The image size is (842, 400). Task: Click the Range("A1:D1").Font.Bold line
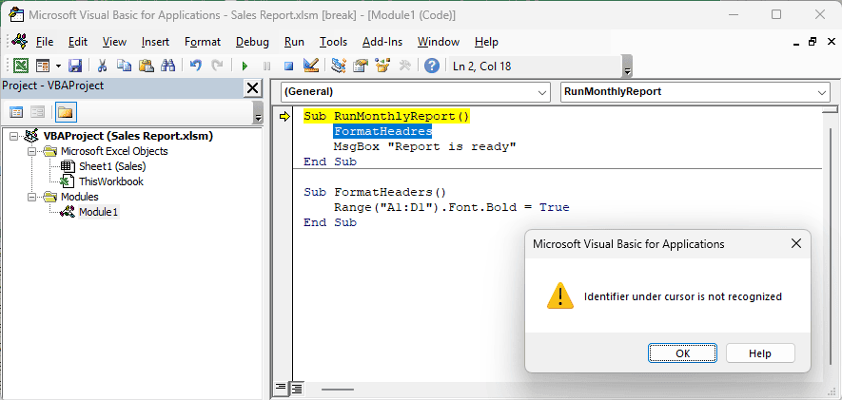451,207
